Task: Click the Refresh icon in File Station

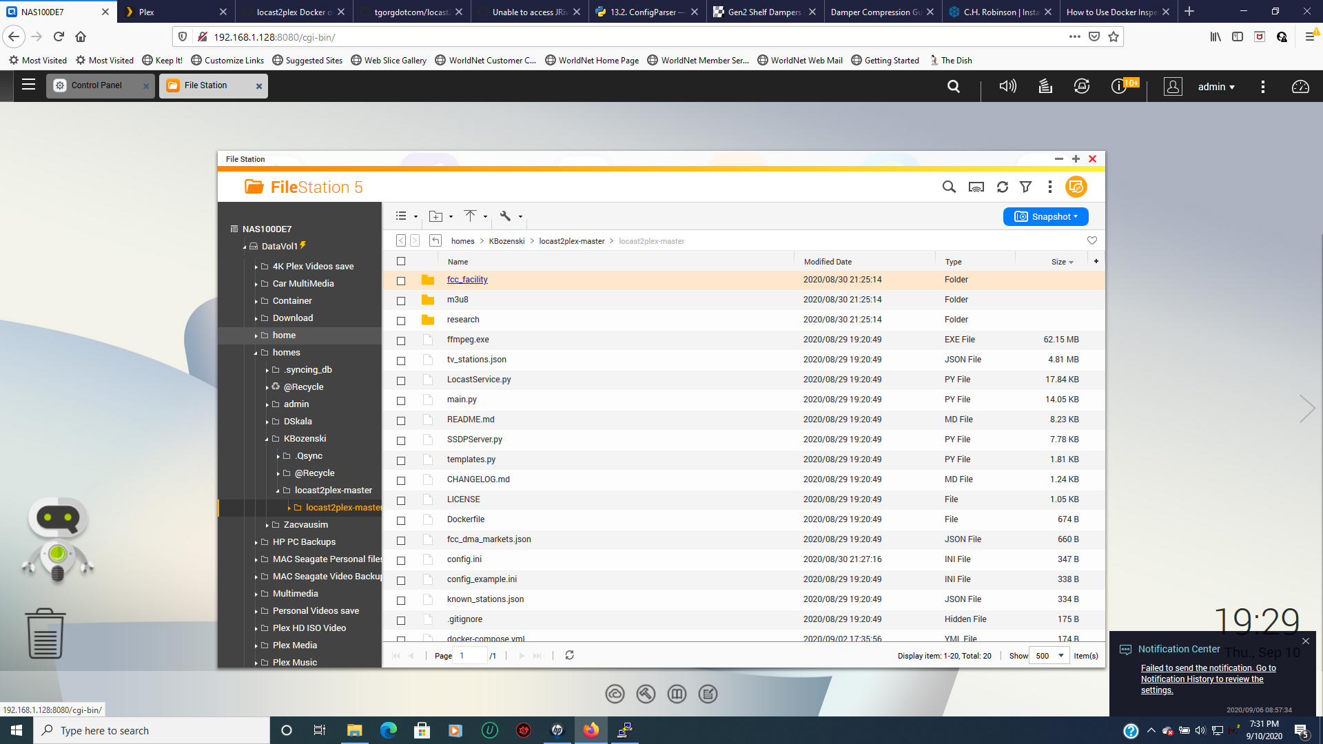Action: click(x=1003, y=187)
